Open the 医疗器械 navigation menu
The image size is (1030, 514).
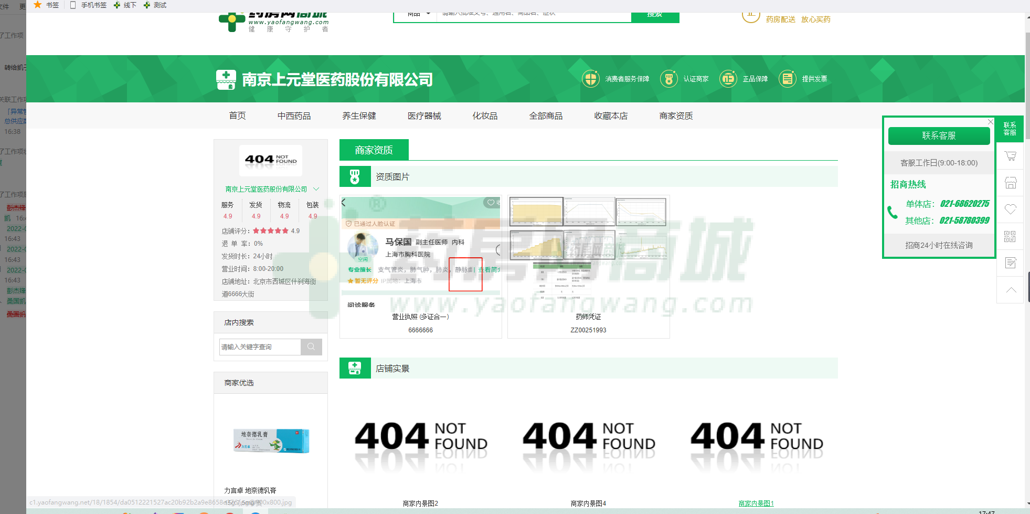(x=424, y=116)
